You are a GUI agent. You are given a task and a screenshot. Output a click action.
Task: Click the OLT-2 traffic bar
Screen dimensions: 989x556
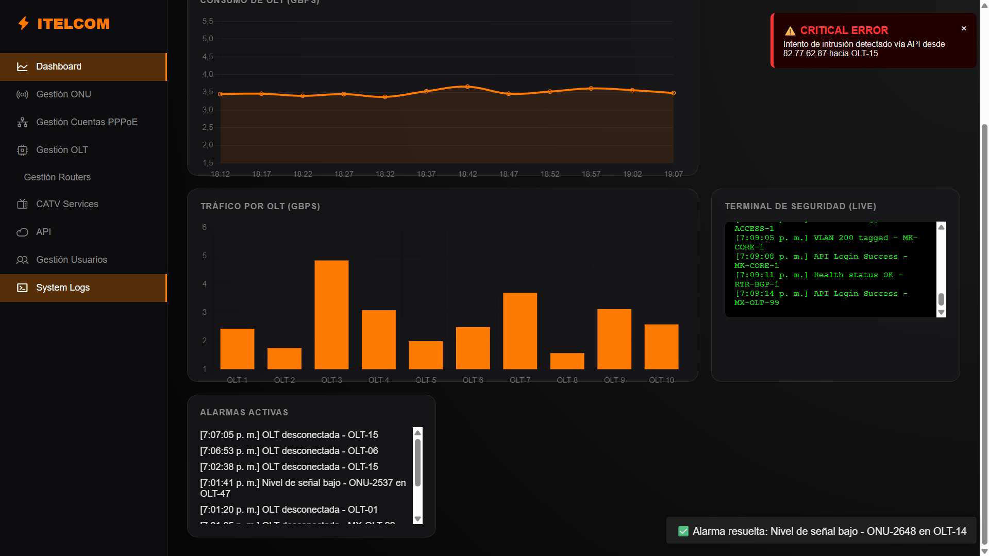[284, 359]
